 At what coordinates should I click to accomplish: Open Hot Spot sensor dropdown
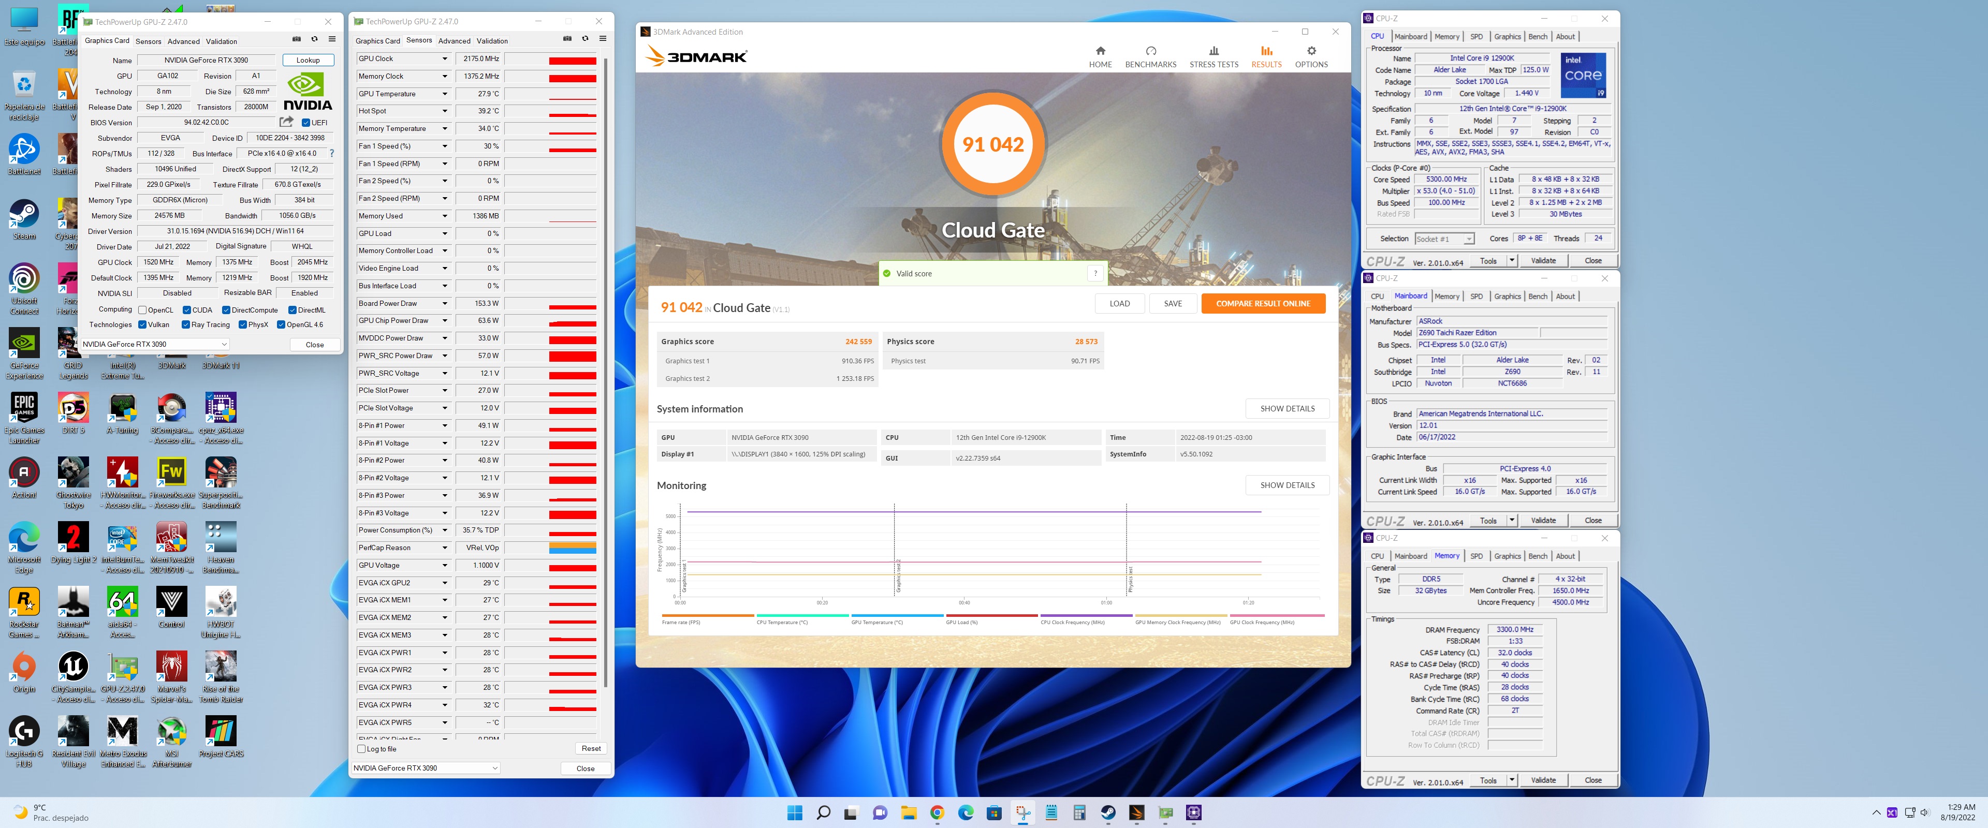(x=445, y=111)
